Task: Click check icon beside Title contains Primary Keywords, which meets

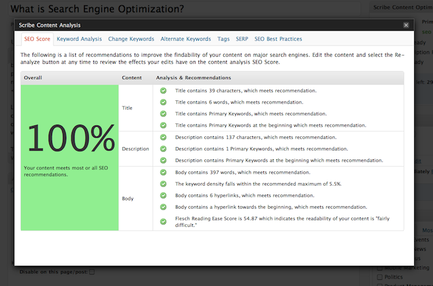Action: click(x=163, y=114)
